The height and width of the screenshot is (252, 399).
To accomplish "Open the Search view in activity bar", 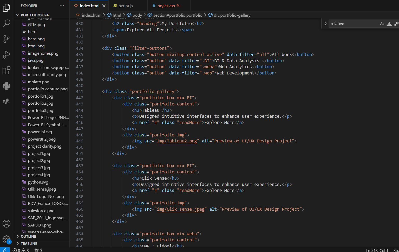I will pos(6,23).
